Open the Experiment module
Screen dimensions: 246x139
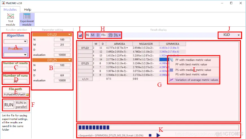tap(27, 20)
